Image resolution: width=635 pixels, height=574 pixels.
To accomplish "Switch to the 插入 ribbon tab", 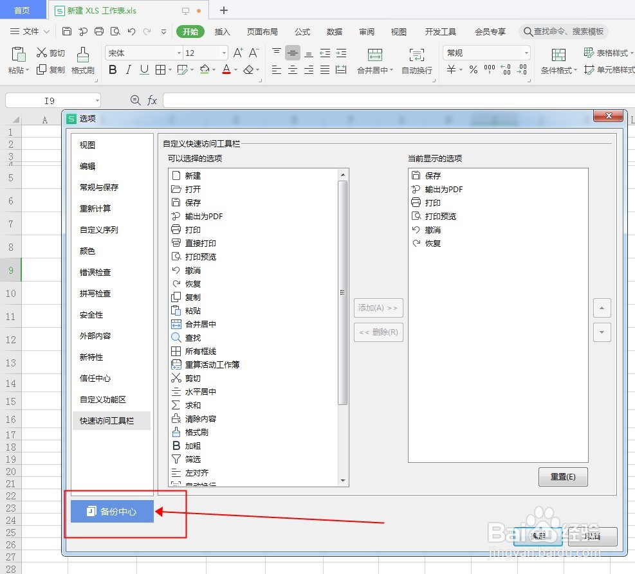I will [222, 31].
